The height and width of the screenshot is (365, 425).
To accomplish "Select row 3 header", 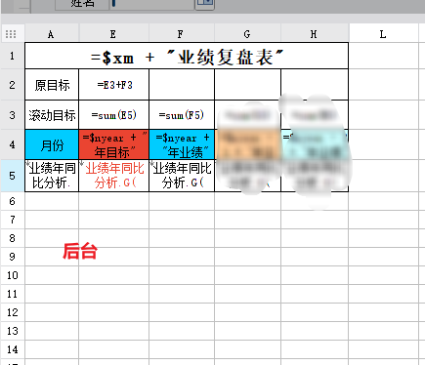I will (13, 115).
